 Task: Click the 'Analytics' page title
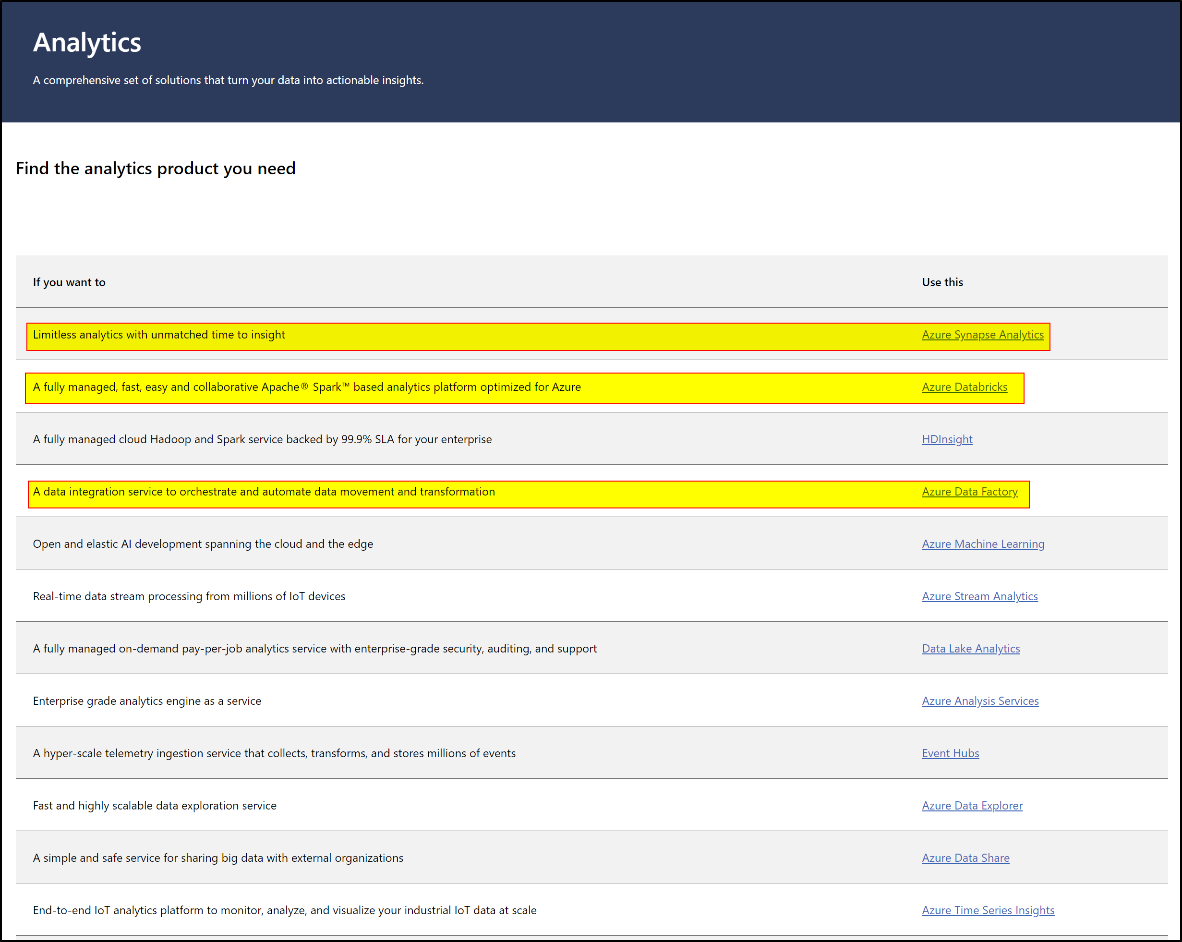87,43
